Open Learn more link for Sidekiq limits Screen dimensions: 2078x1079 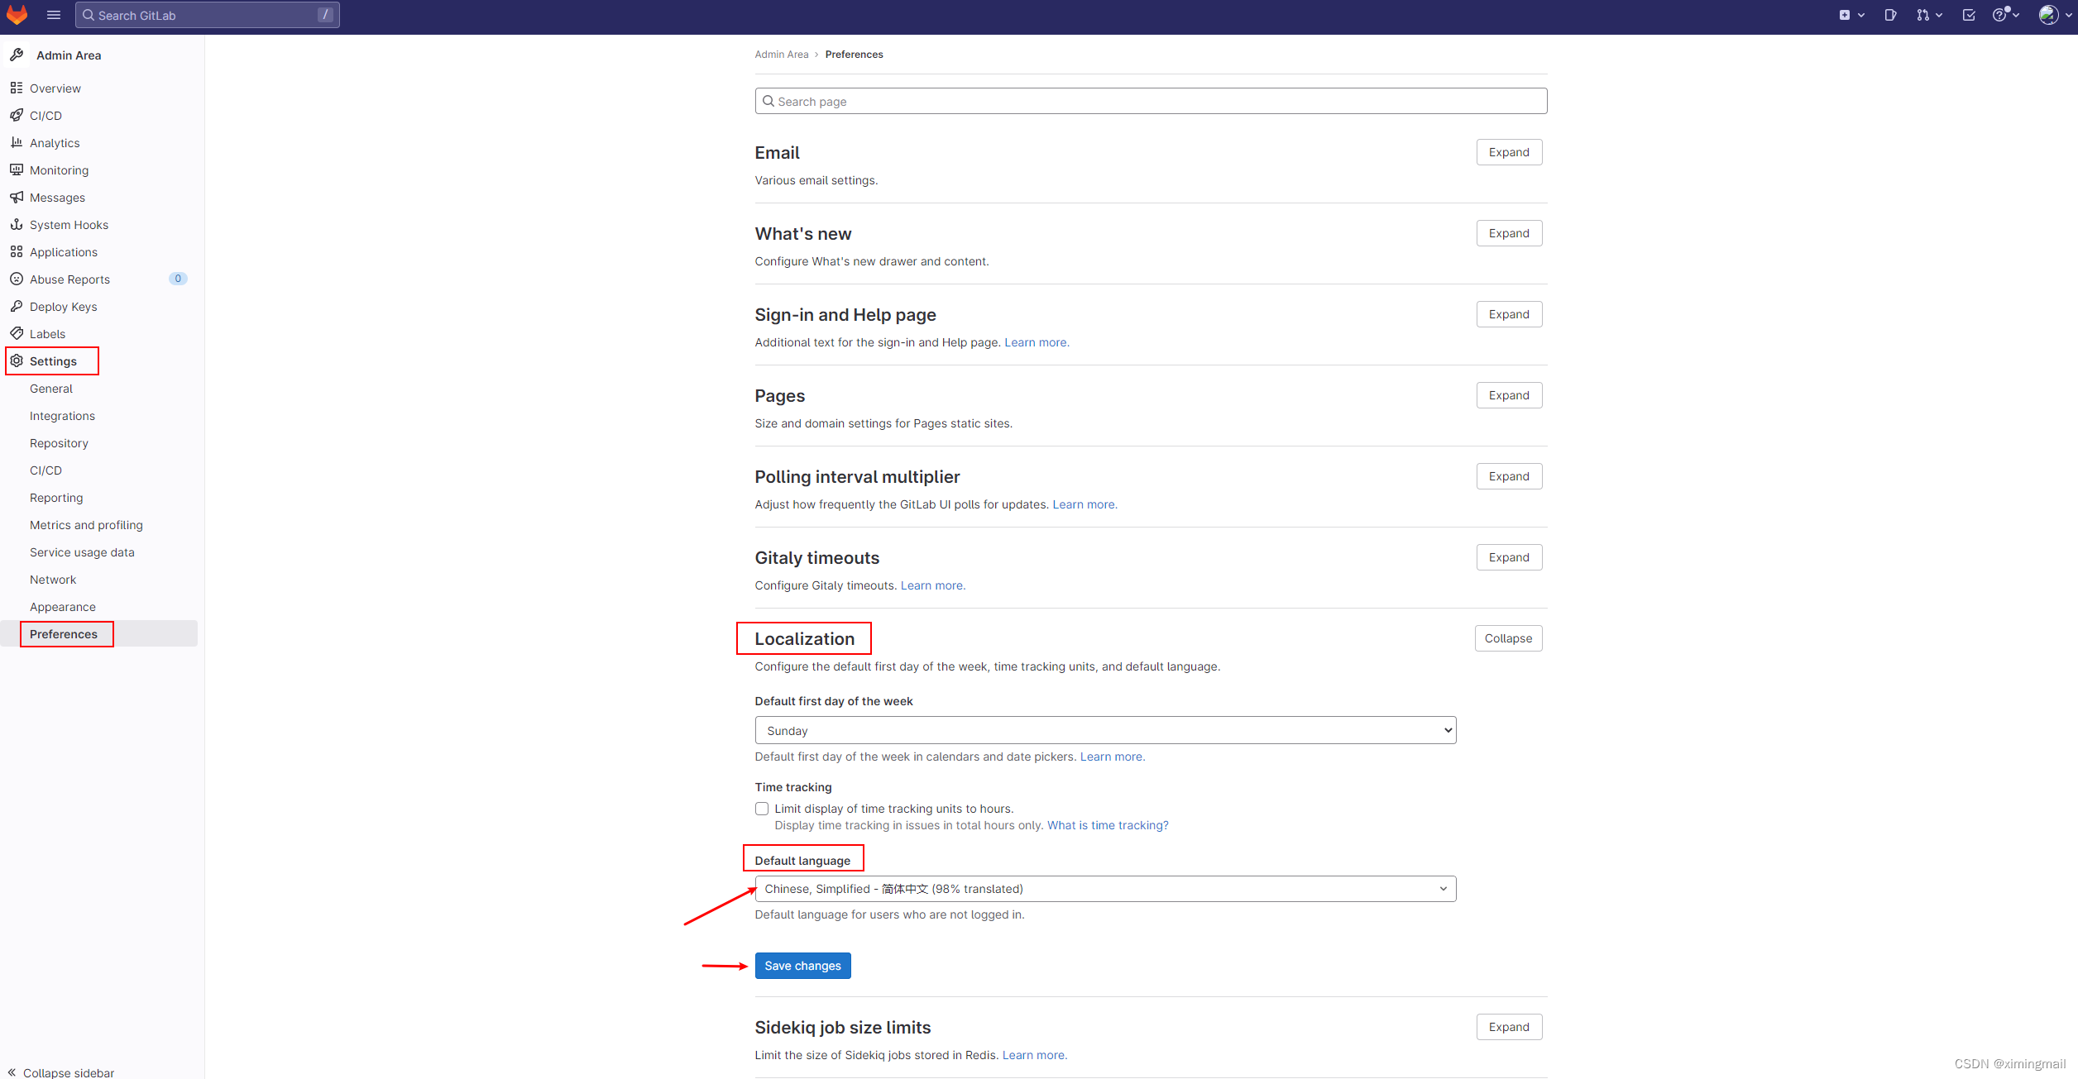(1035, 1055)
